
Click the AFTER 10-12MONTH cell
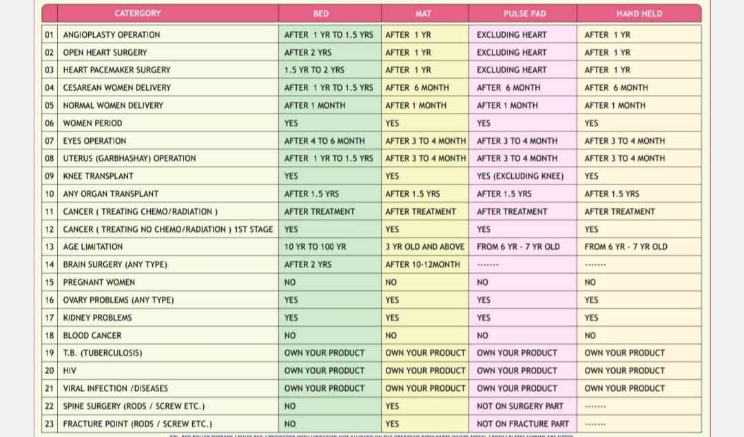point(422,264)
